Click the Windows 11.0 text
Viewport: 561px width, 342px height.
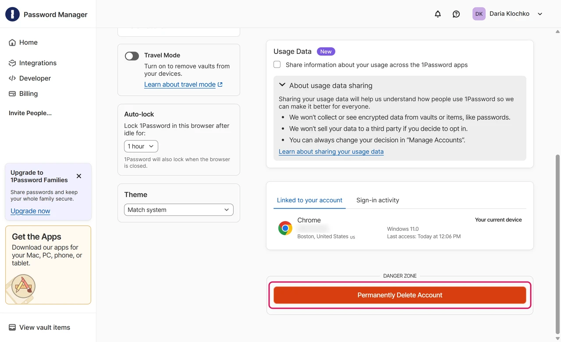(403, 229)
